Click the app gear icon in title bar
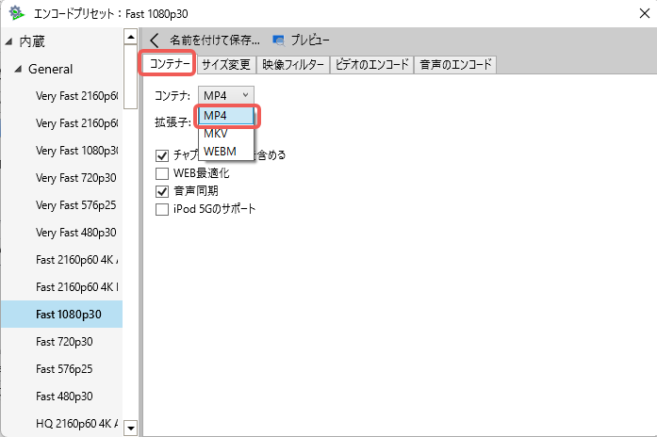 click(14, 12)
